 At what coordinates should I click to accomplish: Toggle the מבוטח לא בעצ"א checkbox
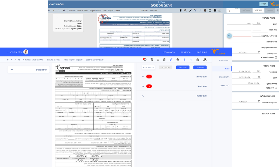point(276,57)
